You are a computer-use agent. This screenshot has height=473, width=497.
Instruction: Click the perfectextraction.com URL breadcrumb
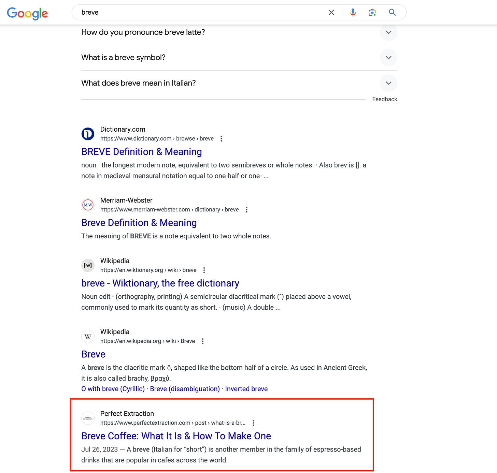click(x=173, y=423)
